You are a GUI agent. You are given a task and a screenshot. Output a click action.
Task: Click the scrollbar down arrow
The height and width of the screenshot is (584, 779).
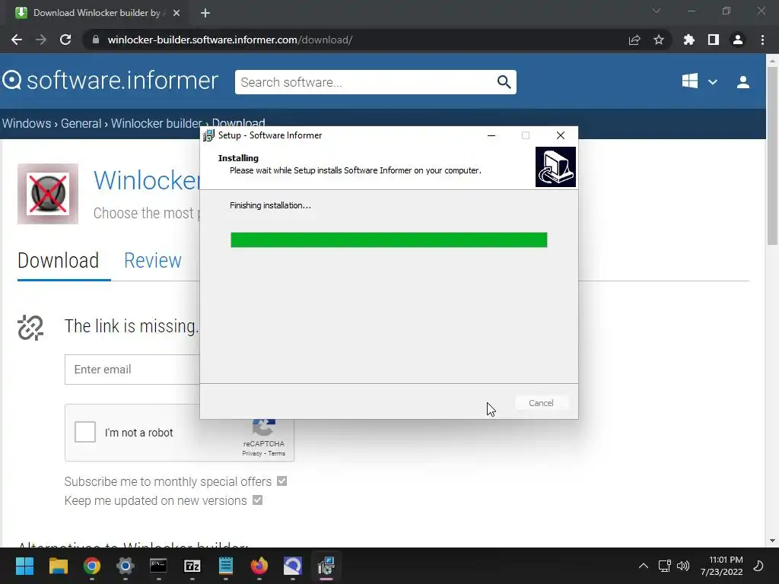772,541
